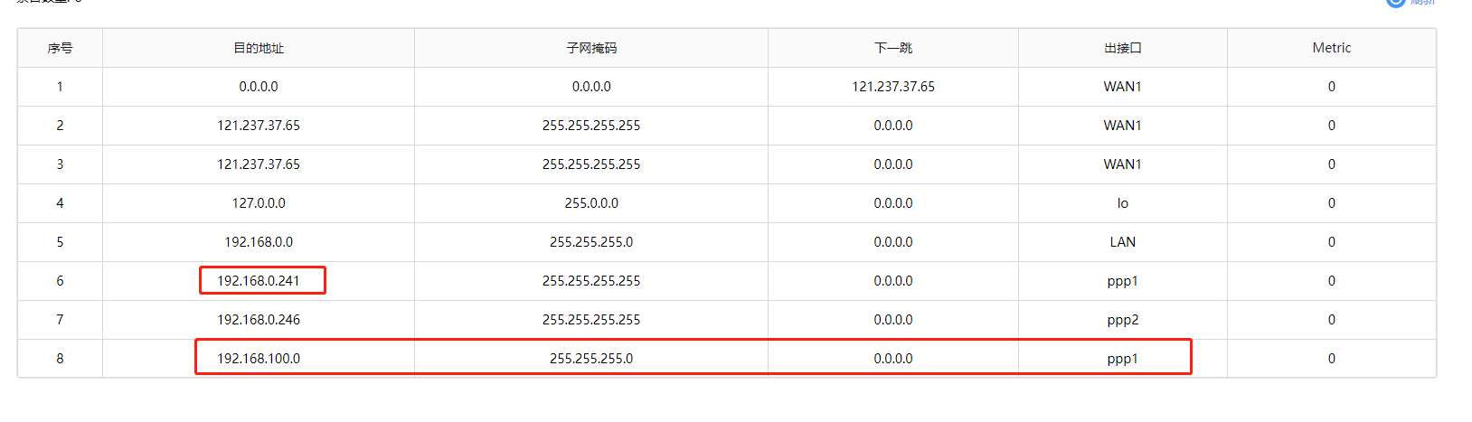Click the 下一跳 column header
Screen dimensions: 1472x422
(x=893, y=48)
